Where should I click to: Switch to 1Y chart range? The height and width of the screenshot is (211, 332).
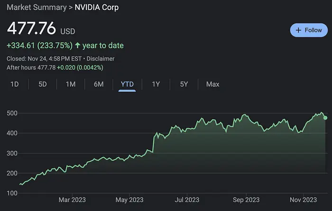[x=156, y=84]
